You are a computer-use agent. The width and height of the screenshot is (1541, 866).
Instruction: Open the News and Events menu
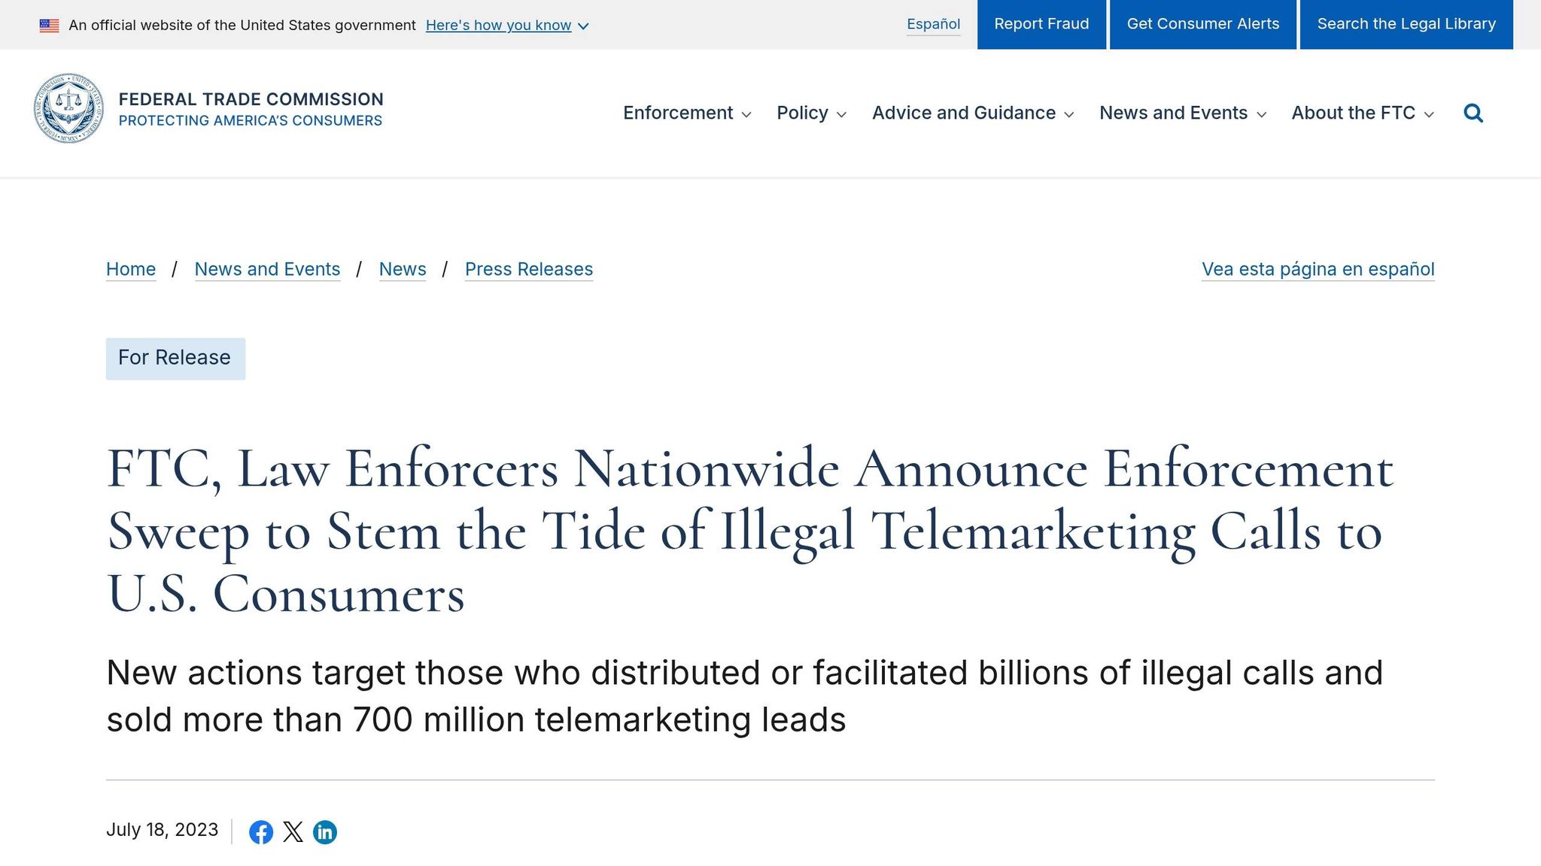1182,114
